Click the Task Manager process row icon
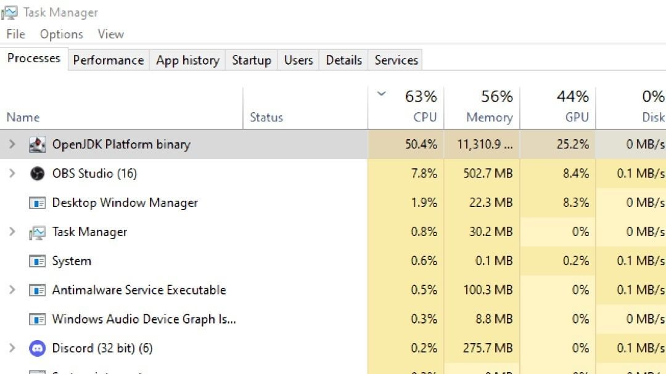 pyautogui.click(x=38, y=232)
